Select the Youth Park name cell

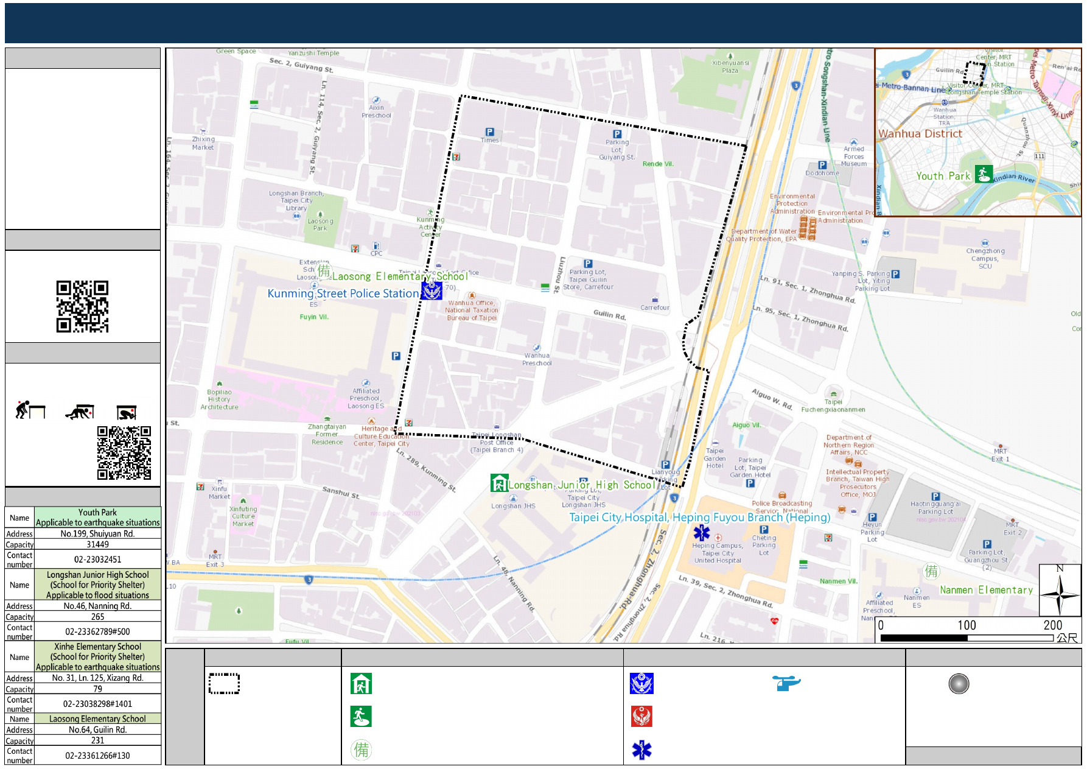tap(97, 518)
